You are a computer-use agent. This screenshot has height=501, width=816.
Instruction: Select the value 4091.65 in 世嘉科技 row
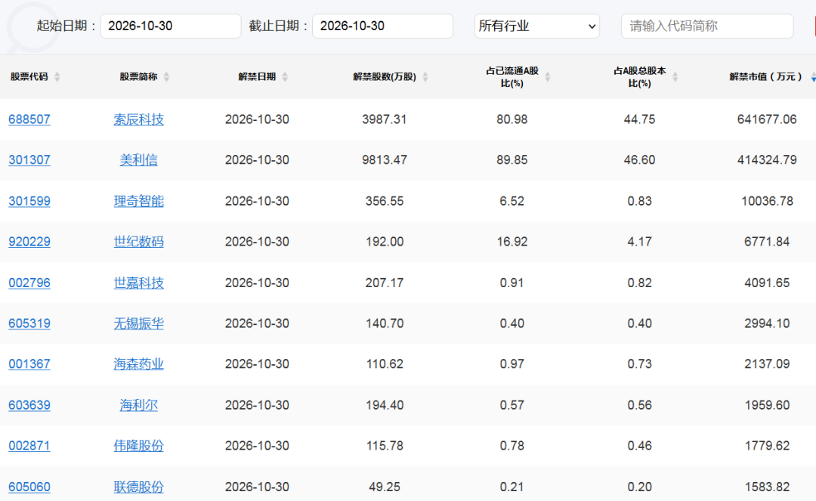click(x=767, y=283)
